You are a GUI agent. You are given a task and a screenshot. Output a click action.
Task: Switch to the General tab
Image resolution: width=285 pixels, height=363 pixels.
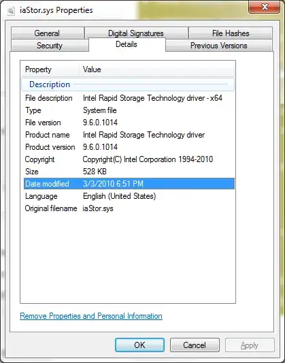pyautogui.click(x=47, y=33)
